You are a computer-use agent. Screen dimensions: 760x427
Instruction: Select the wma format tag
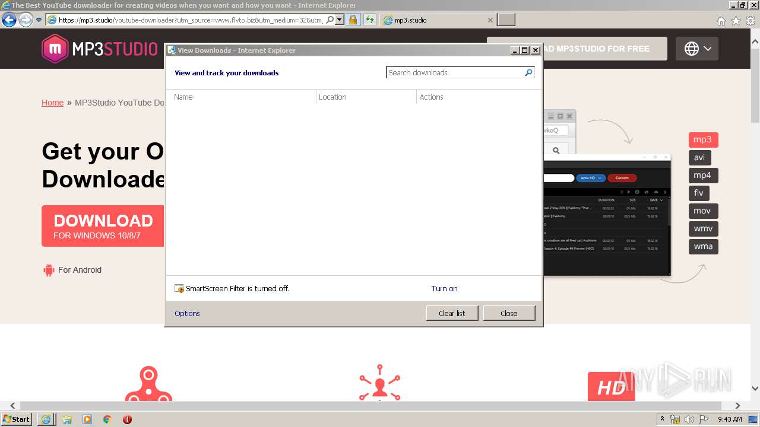coord(703,247)
